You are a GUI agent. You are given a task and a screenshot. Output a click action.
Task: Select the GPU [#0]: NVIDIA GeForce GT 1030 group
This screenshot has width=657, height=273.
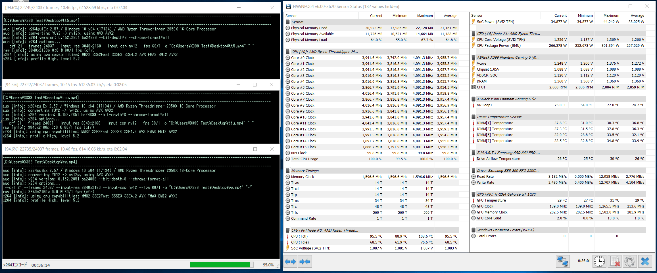click(558, 194)
